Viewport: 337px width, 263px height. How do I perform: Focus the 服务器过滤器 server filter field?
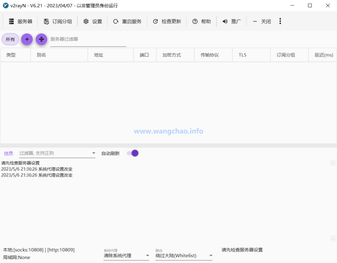[x=88, y=40]
